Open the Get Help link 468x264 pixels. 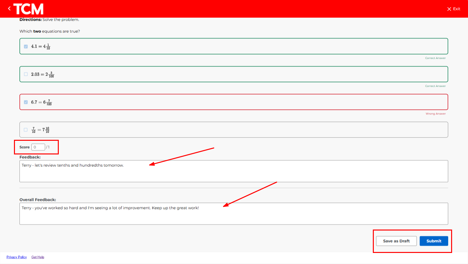pos(38,257)
